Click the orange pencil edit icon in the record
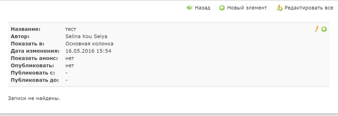 point(317,29)
